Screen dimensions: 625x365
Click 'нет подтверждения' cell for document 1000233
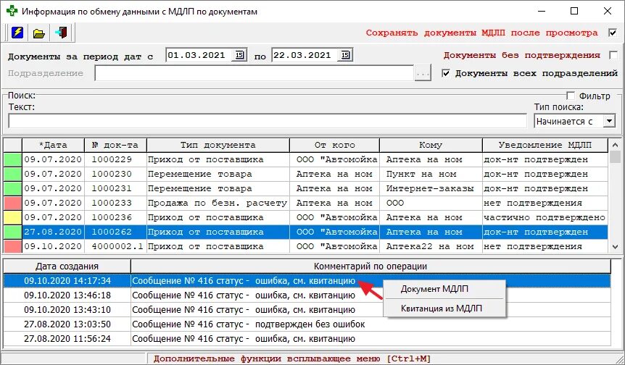(x=545, y=203)
